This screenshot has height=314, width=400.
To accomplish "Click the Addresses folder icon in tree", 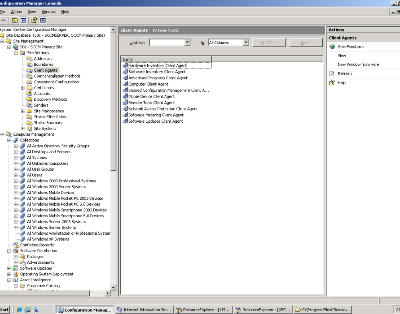I will click(30, 59).
